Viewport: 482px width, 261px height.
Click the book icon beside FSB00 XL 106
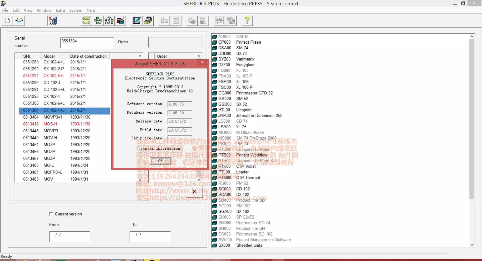point(214,82)
